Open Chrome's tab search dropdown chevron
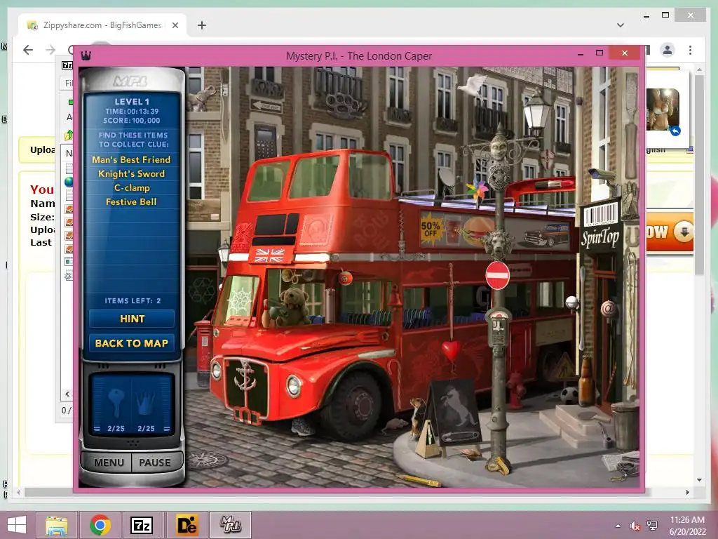This screenshot has width=718, height=539. [621, 25]
